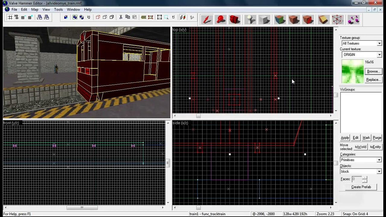The image size is (386, 217).
Task: Click the Apply Current Texture brick cube
Action: click(294, 20)
